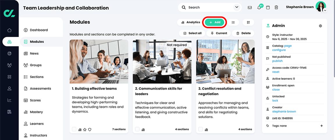The height and width of the screenshot is (140, 335).
Task: Open Sections in the course menu
Action: pos(37,77)
